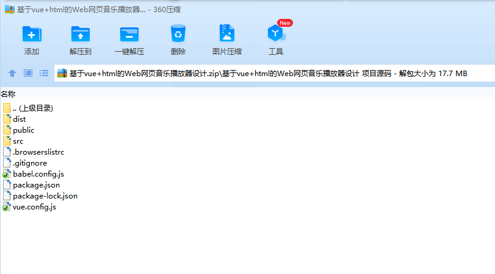Click the address path field

click(275, 74)
